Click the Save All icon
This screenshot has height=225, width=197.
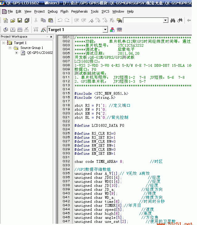pyautogui.click(x=27, y=21)
